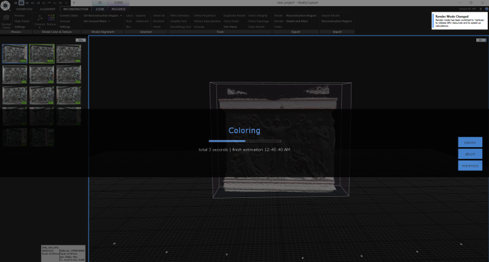Click the Colorize icon
The height and width of the screenshot is (262, 489).
click(40, 20)
